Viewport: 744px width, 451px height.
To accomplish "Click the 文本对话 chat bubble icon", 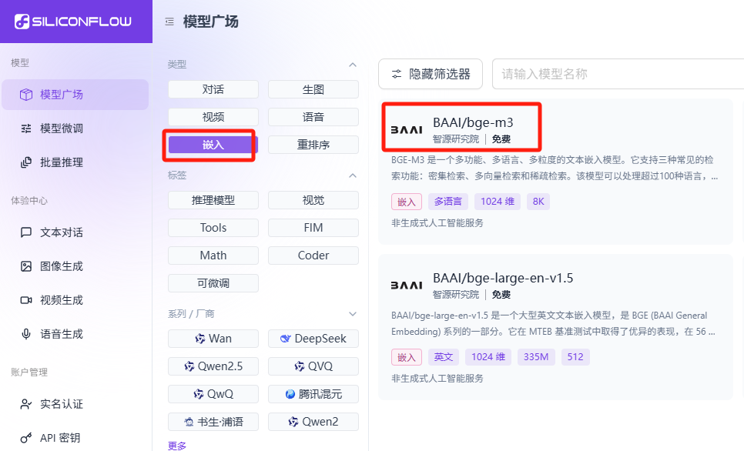I will pyautogui.click(x=26, y=232).
